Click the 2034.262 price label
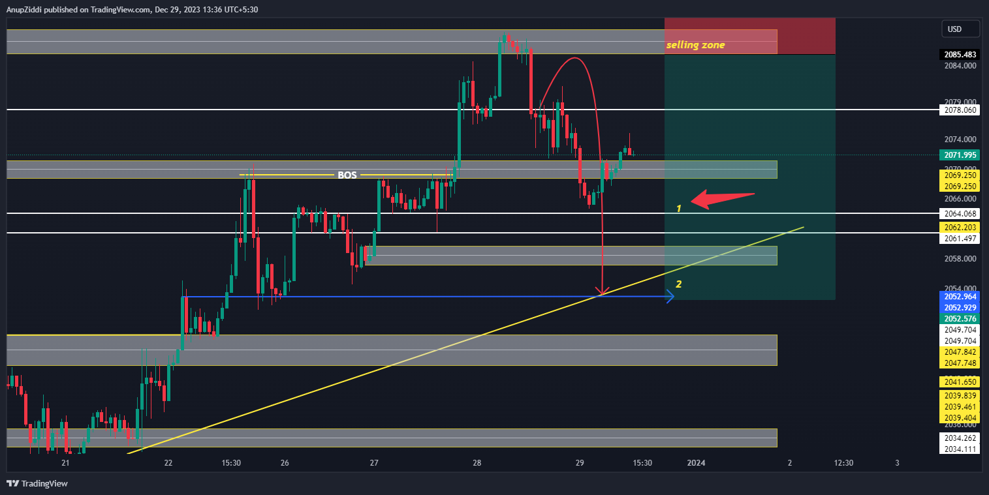Image resolution: width=989 pixels, height=495 pixels. click(960, 438)
